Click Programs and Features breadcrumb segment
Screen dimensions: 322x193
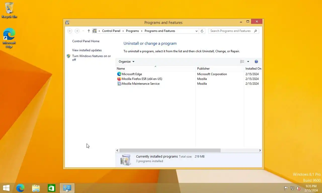point(160,31)
